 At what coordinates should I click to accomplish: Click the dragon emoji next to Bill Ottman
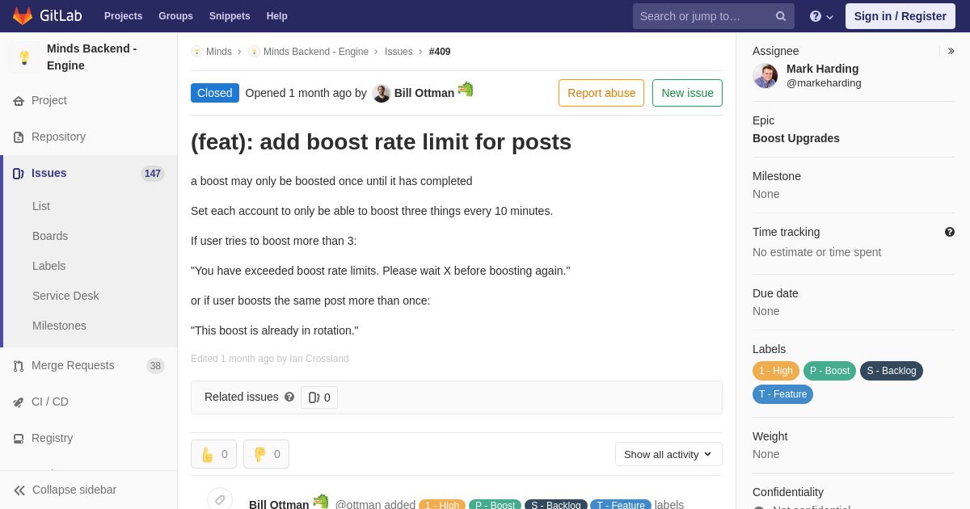466,90
